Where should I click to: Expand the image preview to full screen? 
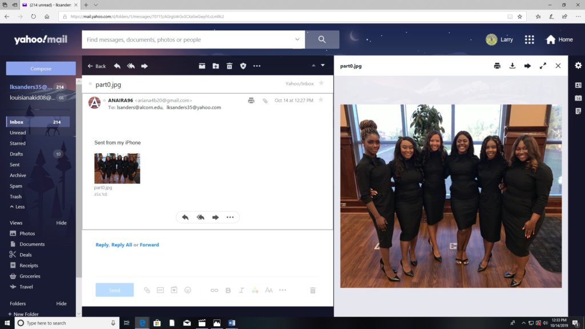(x=543, y=66)
